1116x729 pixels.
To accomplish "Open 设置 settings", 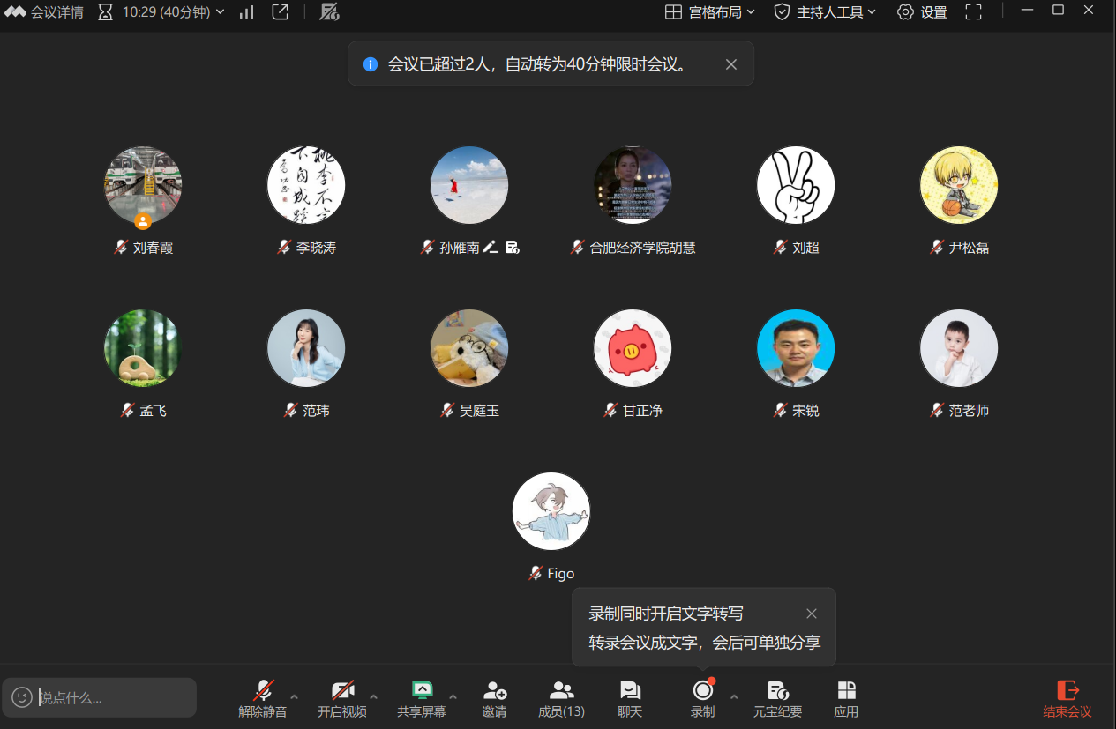I will click(x=922, y=12).
